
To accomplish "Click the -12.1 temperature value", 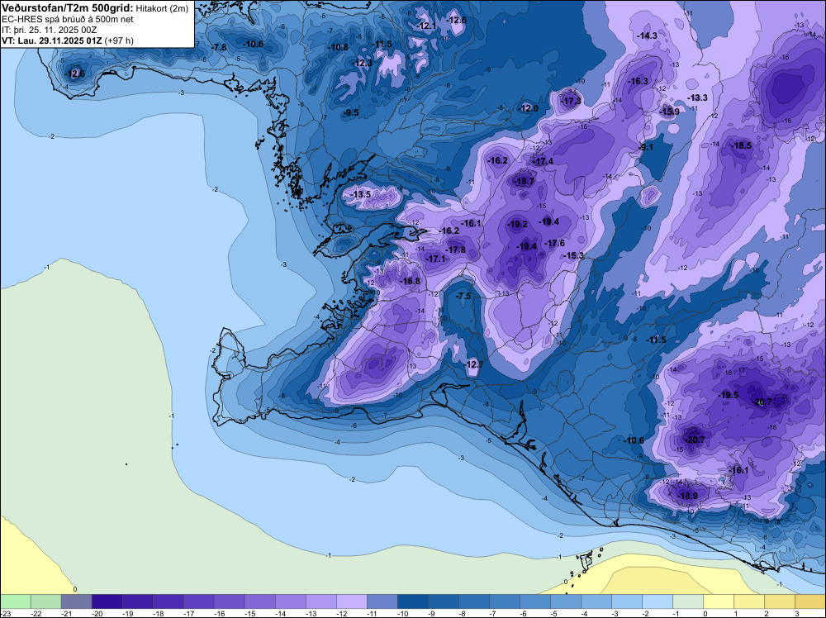I will click(425, 26).
